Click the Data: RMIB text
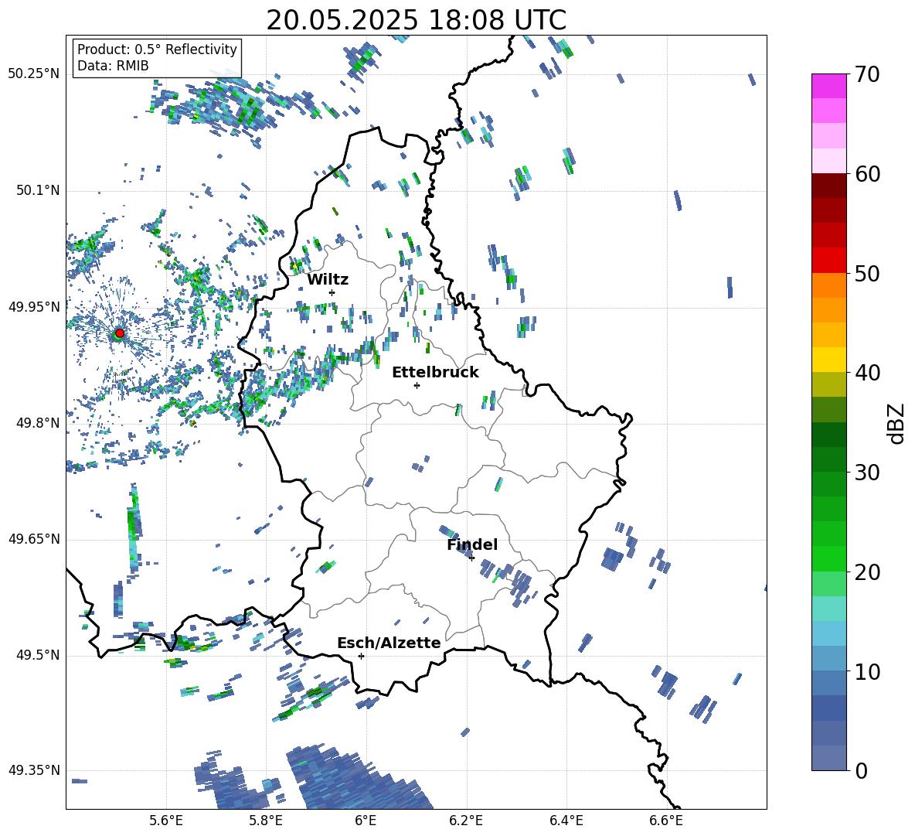915x836 pixels. point(113,66)
